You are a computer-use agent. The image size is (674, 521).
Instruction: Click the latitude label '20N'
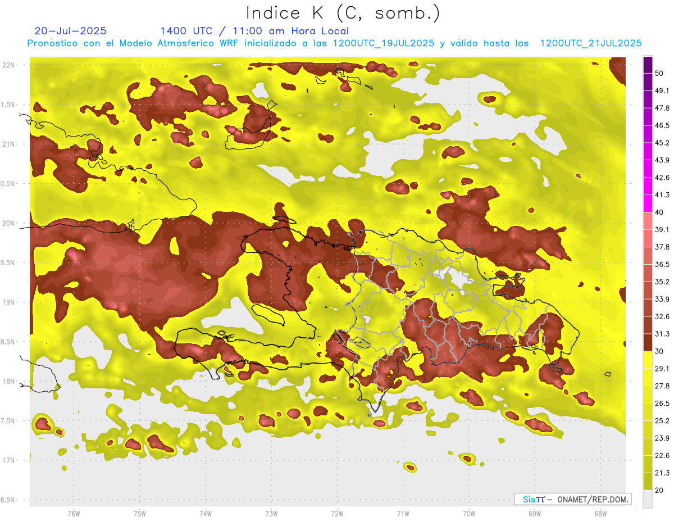point(9,223)
